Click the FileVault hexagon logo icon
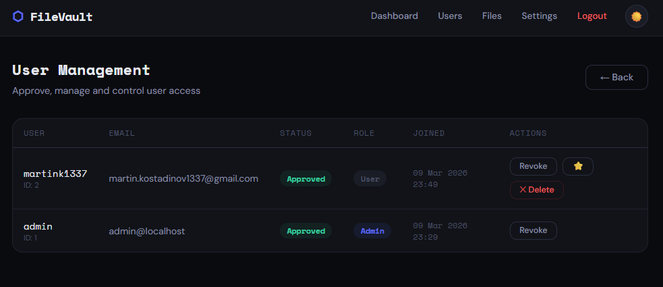The image size is (663, 287). [x=18, y=17]
